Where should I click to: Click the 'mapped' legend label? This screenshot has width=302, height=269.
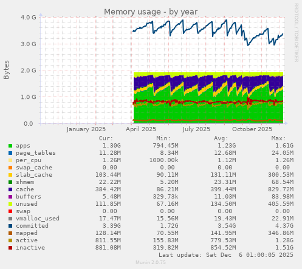27,233
